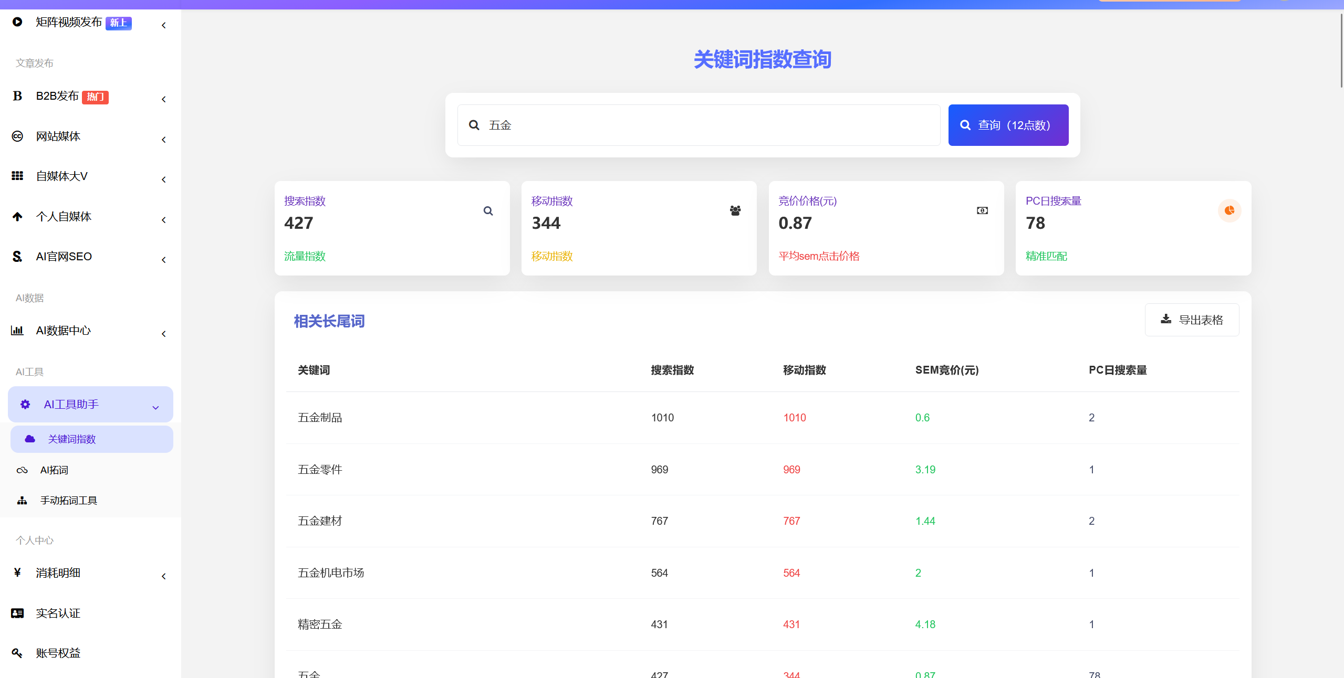Open the AI拓词 submenu item

[x=90, y=470]
